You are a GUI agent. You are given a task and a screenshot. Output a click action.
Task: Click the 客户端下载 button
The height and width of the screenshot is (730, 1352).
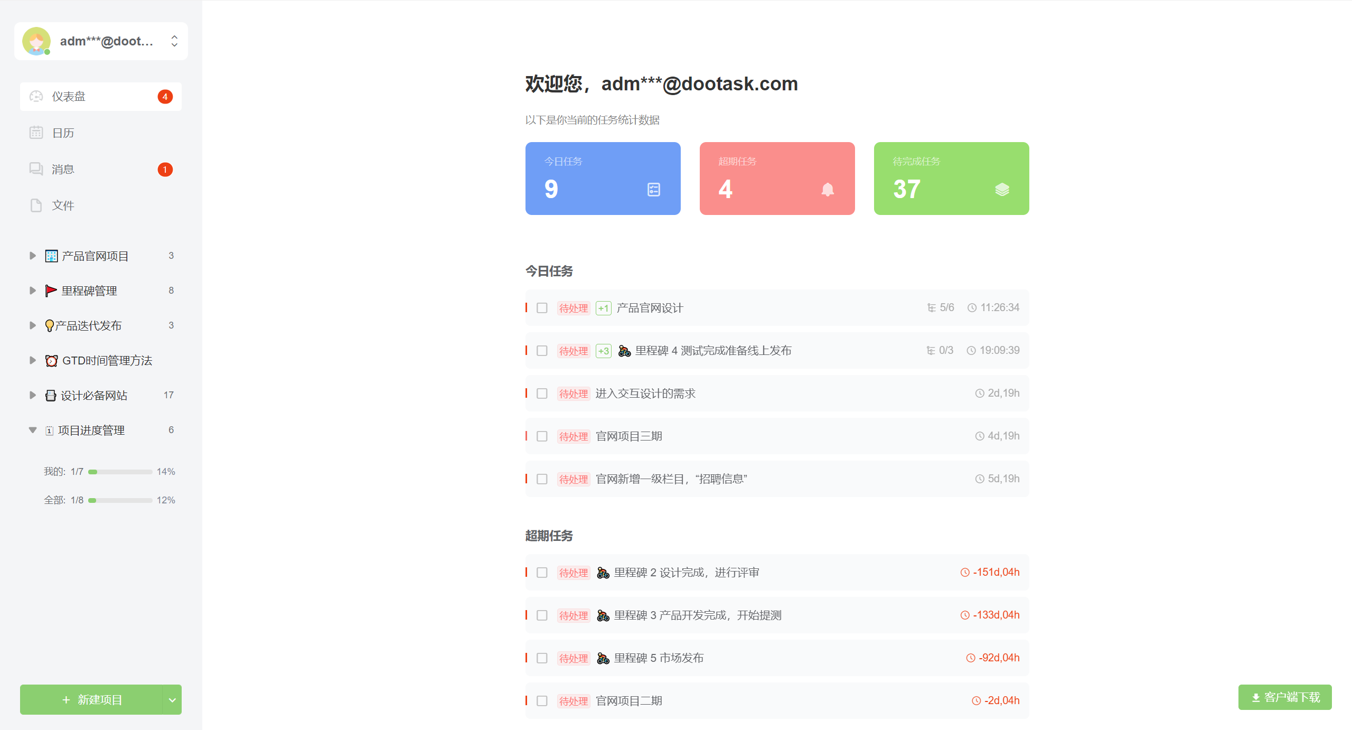pos(1285,697)
